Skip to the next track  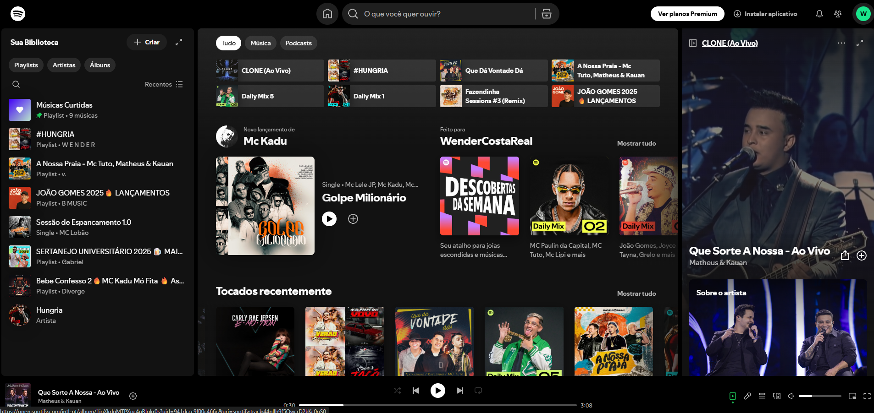(459, 391)
